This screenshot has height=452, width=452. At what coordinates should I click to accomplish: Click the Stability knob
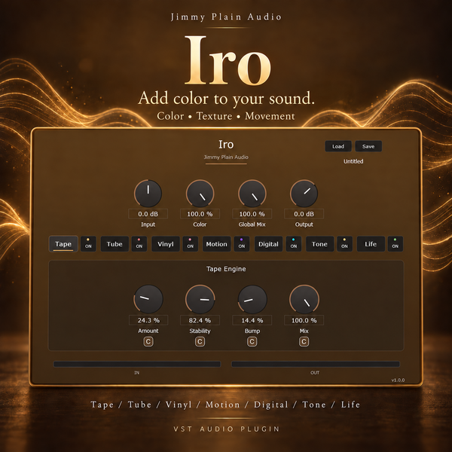(200, 299)
